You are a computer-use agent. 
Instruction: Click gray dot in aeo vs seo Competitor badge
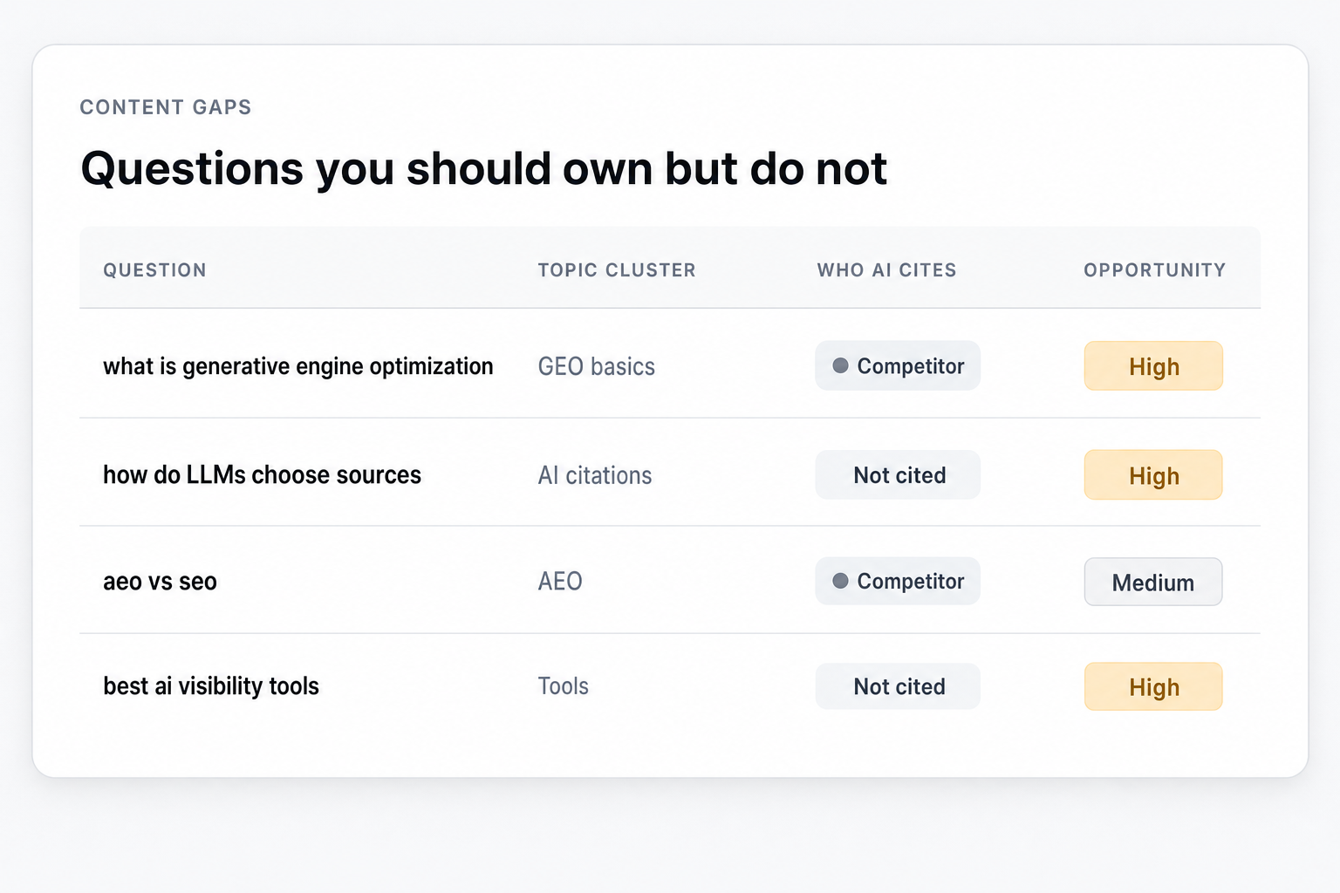click(840, 581)
